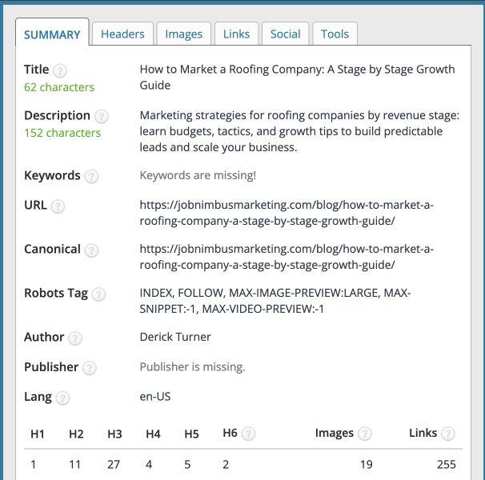Image resolution: width=485 pixels, height=480 pixels.
Task: Click question mark beside Lang
Action: pyautogui.click(x=62, y=397)
